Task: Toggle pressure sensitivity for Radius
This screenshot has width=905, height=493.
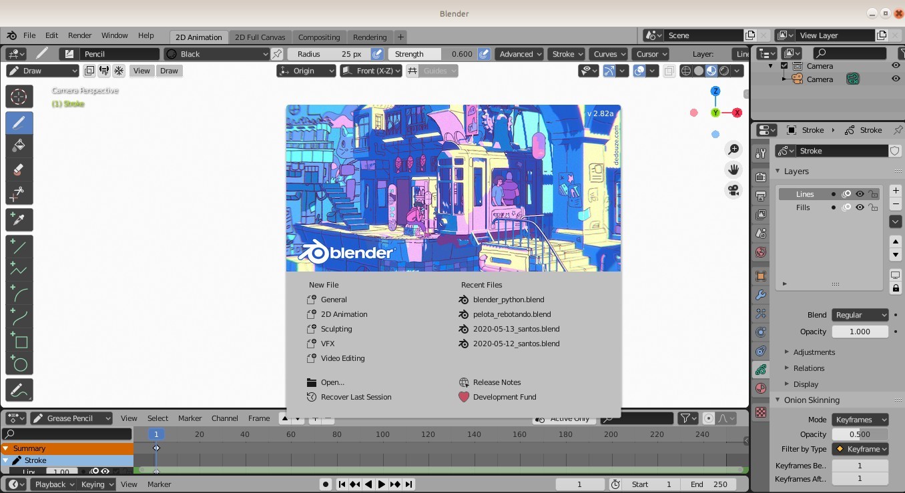Action: (x=377, y=54)
